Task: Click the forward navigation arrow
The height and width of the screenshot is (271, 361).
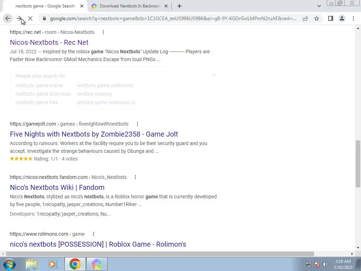Action: 19,18
